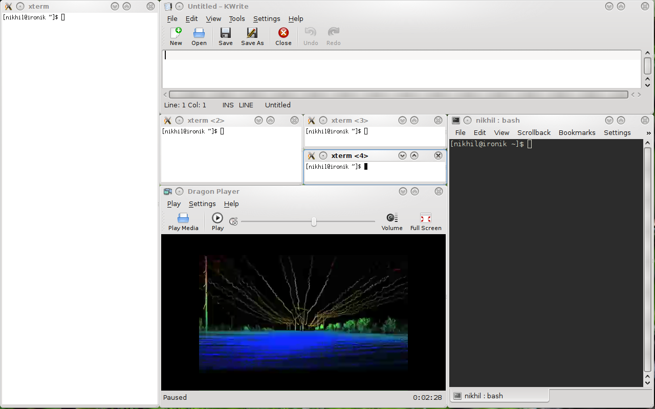Expand the hidden Konsole menus with the » chevron

point(648,133)
